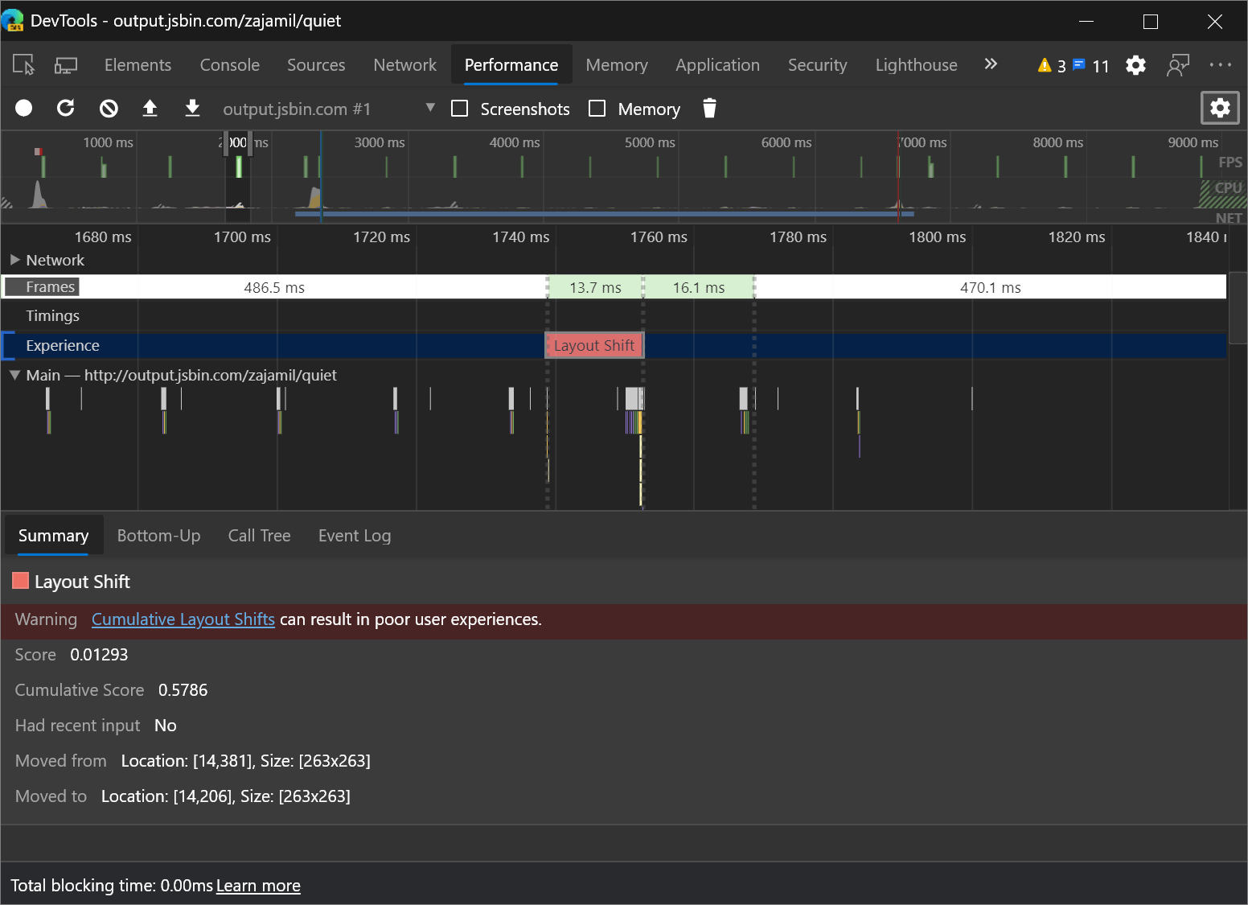1248x905 pixels.
Task: Click the reload and profile icon
Action: [x=66, y=108]
